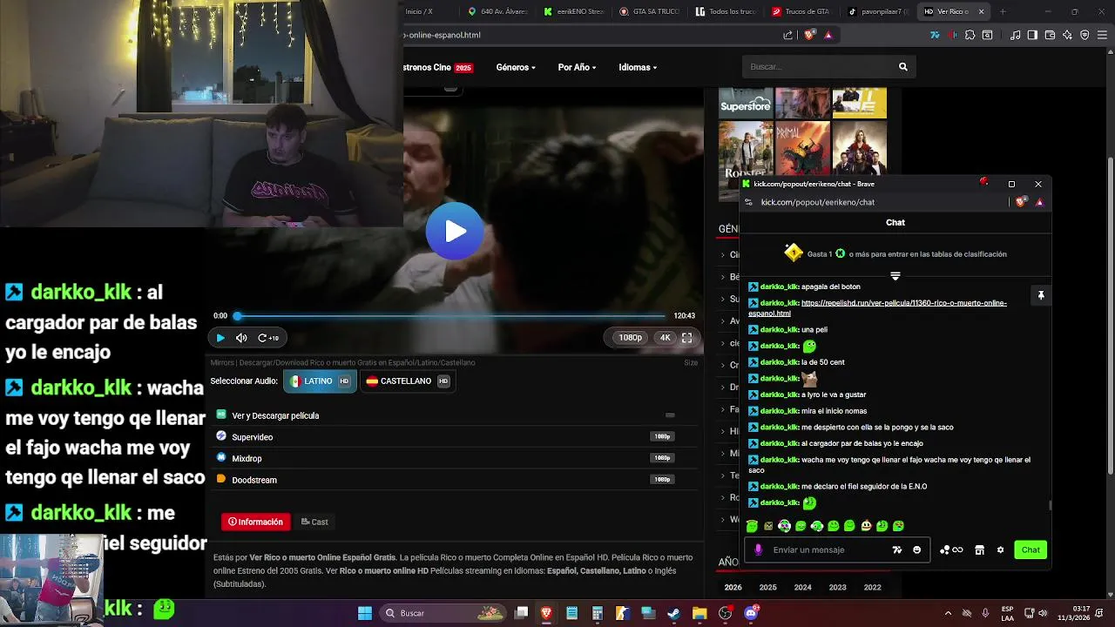Screen dimensions: 1115x627
Task: Open a new browser tab with plus button
Action: pos(1003,11)
